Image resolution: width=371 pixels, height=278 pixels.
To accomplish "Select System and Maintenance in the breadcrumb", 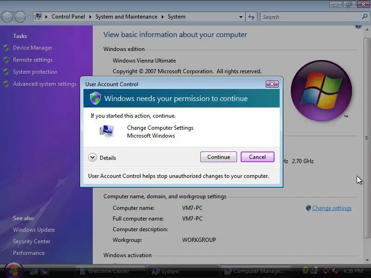I will (x=126, y=17).
